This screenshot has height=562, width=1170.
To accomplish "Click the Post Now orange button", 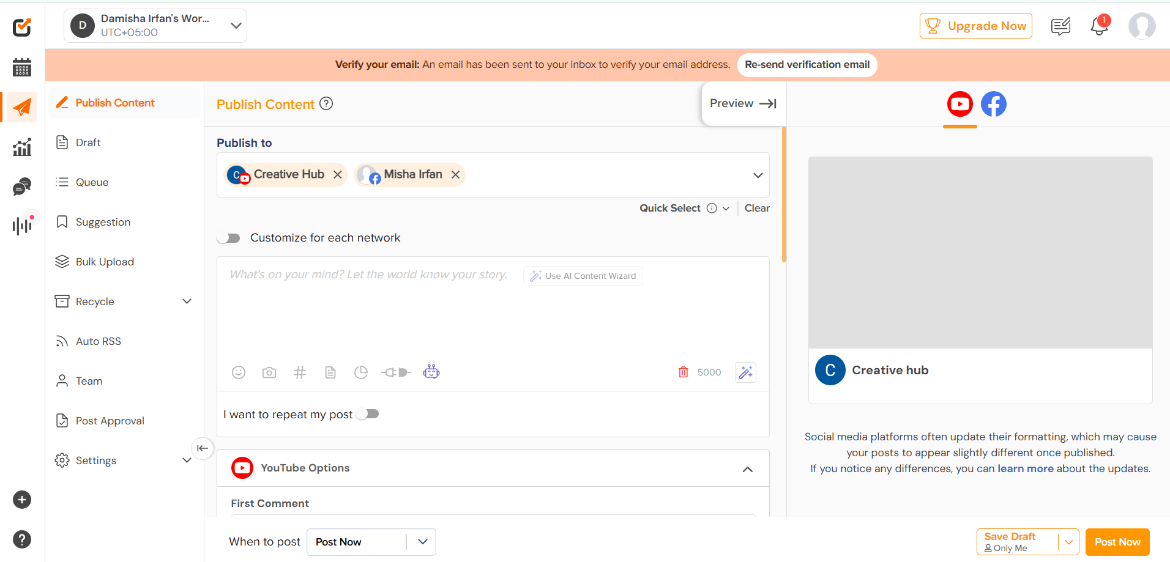I will click(x=1117, y=542).
